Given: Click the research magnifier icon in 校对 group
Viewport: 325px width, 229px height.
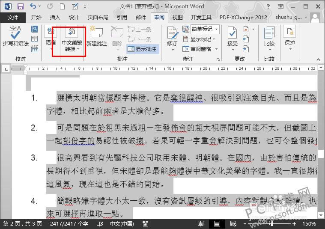Looking at the screenshot, I should (34, 29).
